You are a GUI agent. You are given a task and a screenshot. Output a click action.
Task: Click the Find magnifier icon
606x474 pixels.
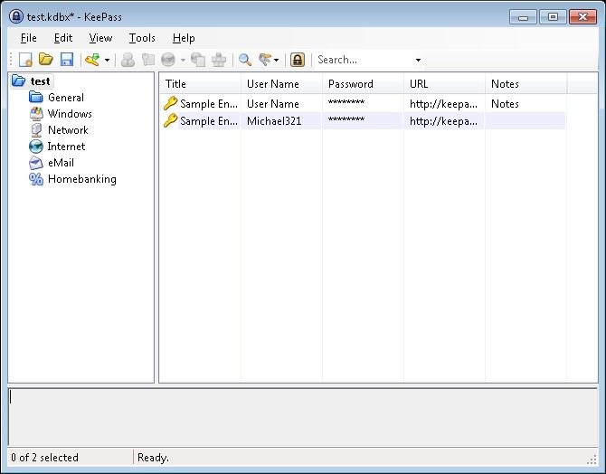click(x=245, y=60)
